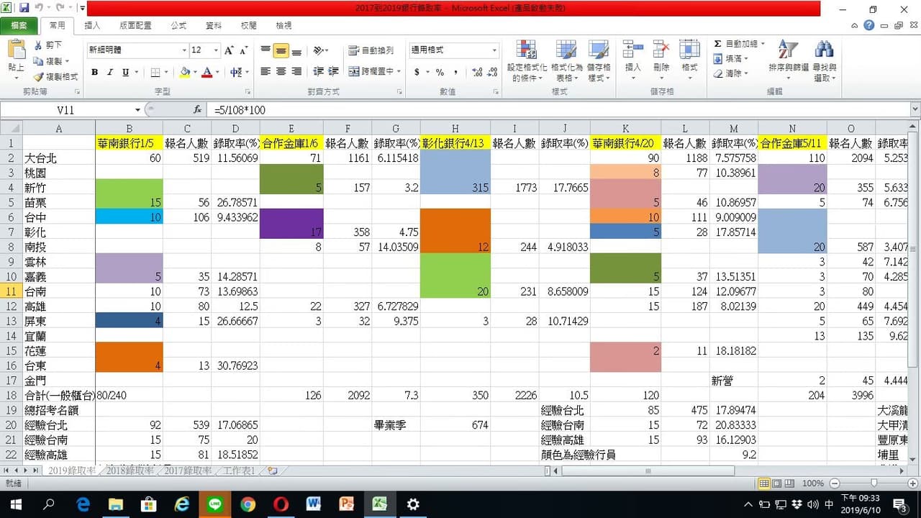The width and height of the screenshot is (921, 518).
Task: Switch to the Data (資料) tab
Action: point(214,25)
